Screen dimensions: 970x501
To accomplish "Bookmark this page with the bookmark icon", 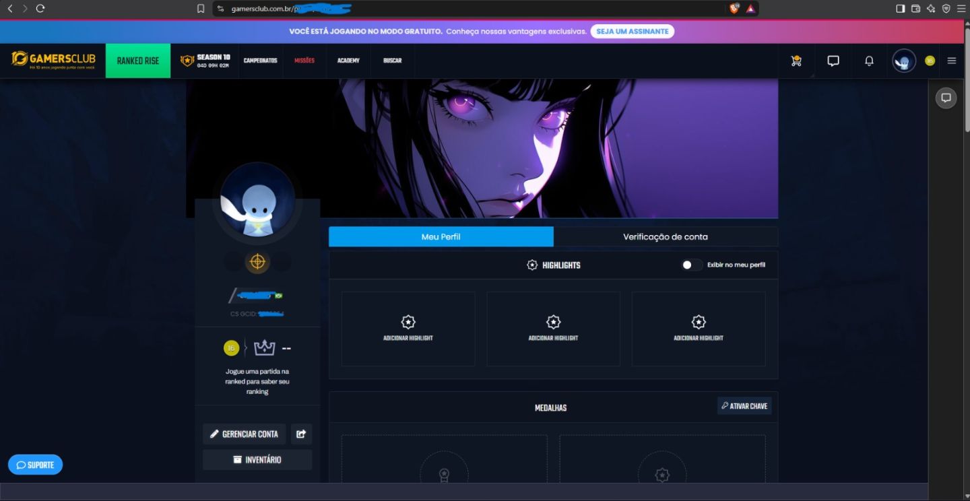I will pyautogui.click(x=201, y=9).
